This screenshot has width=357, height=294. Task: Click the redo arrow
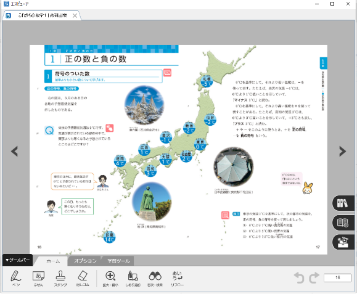[314, 277]
